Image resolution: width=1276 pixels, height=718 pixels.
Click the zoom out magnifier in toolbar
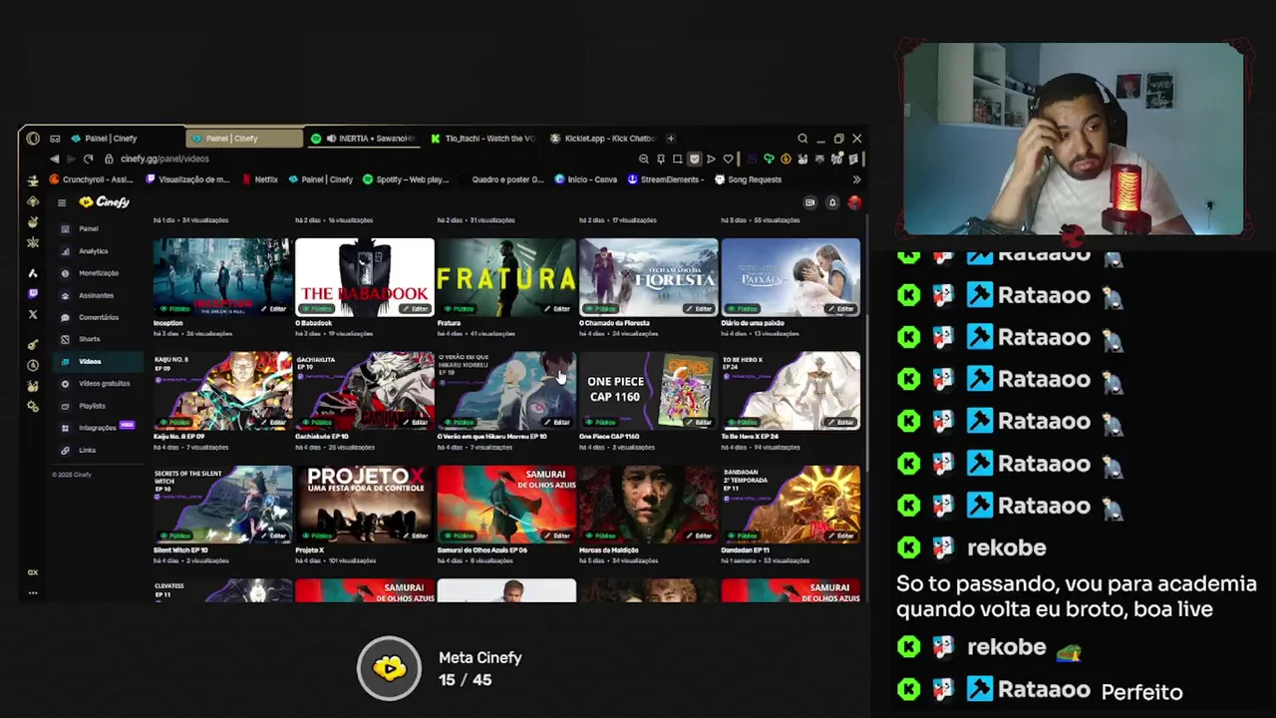[644, 159]
